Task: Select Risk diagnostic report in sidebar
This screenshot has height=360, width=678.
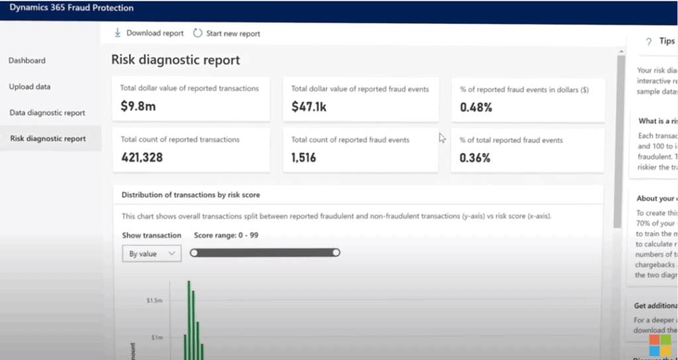Action: 48,138
